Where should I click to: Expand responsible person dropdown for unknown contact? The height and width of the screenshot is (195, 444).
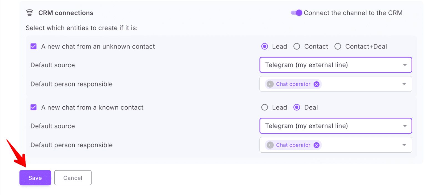pyautogui.click(x=404, y=84)
